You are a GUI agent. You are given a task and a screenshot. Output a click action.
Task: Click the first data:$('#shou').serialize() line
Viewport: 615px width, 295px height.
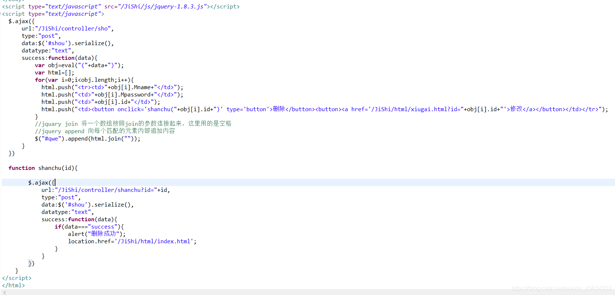click(68, 43)
